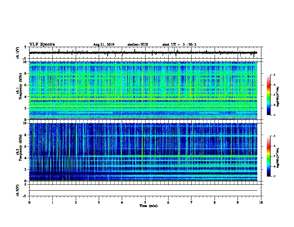Viewport: 294px width, 227px height.
Task: Click the time axis tick label "1"
Action: point(52,203)
